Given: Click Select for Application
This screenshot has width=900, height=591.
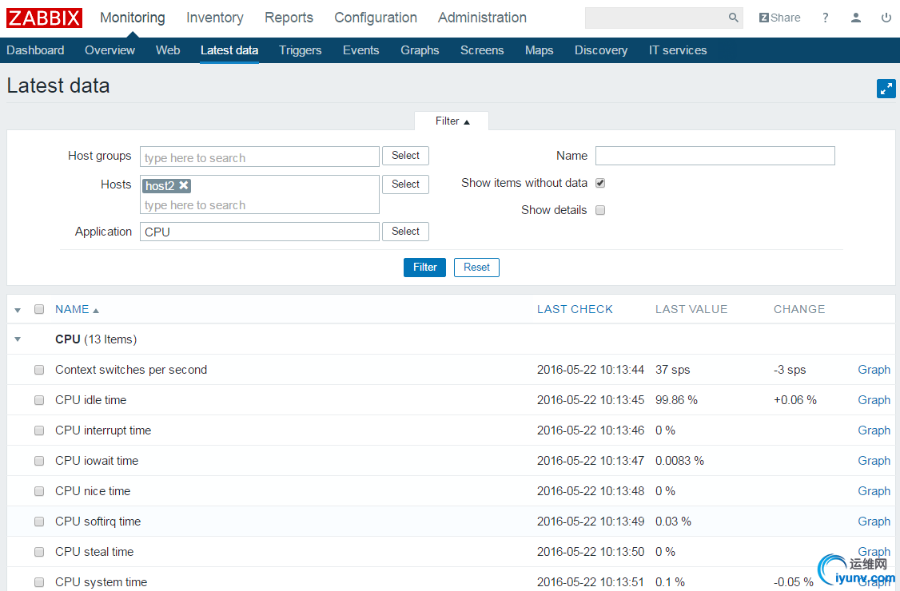Looking at the screenshot, I should tap(405, 232).
